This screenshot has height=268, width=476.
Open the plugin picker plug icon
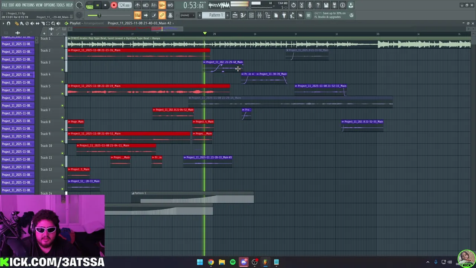coord(284,15)
